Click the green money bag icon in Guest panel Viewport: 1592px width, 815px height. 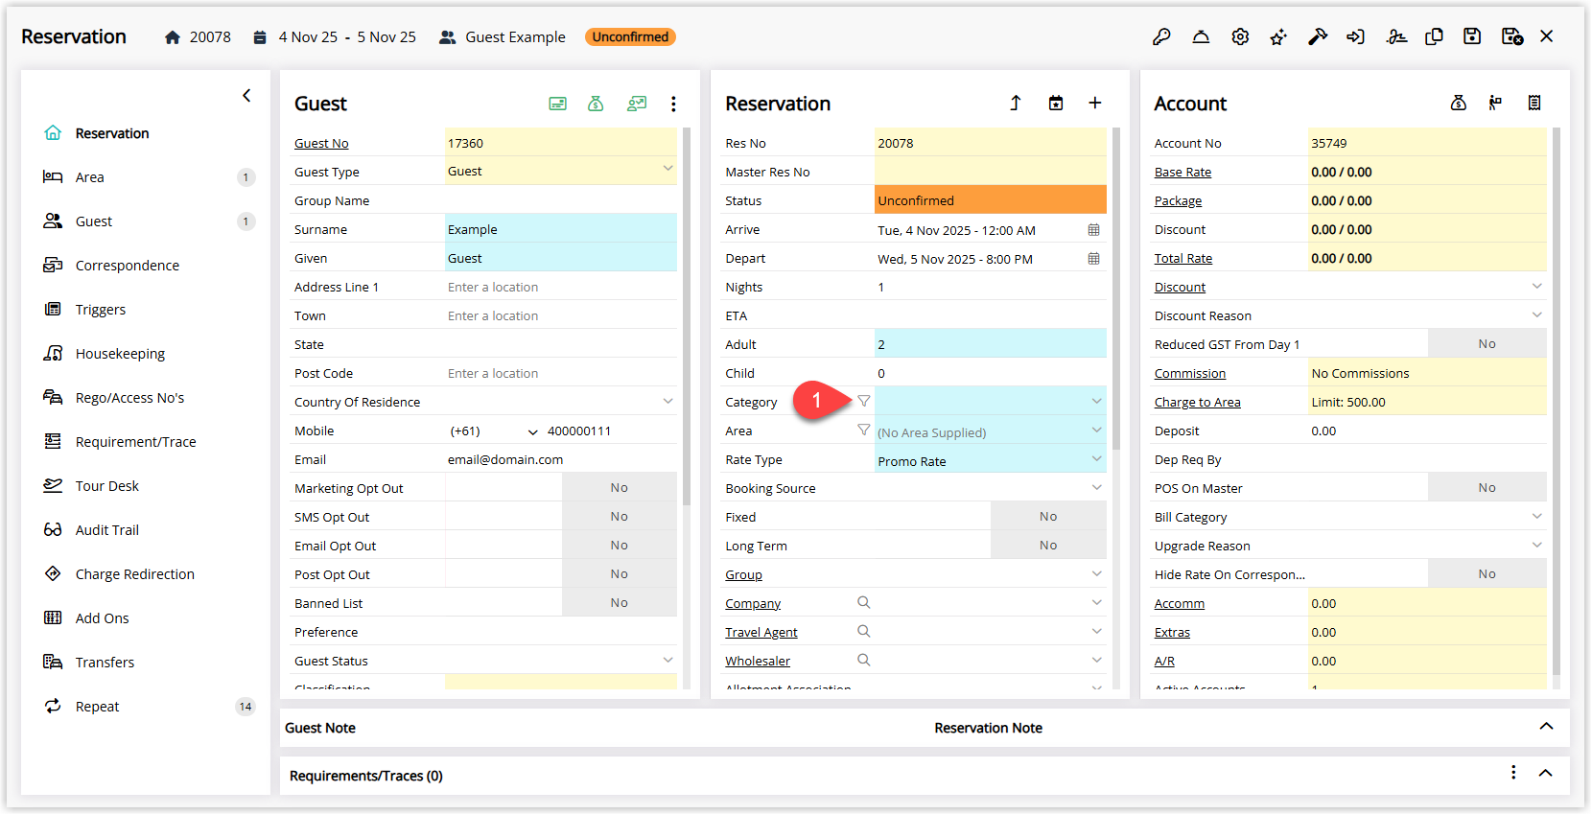pos(596,104)
